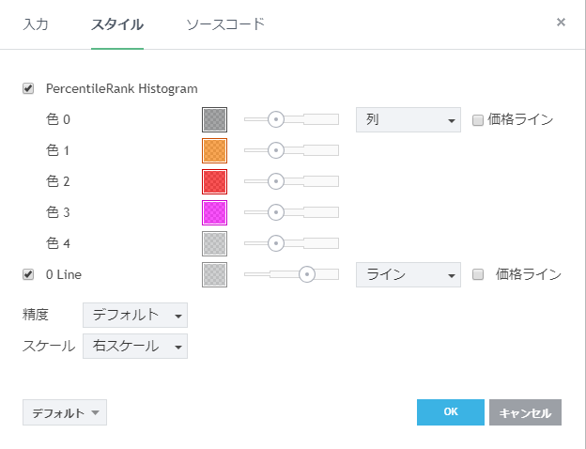Toggle the 0 Line checkbox
Screen dimensions: 586x449
[x=28, y=274]
